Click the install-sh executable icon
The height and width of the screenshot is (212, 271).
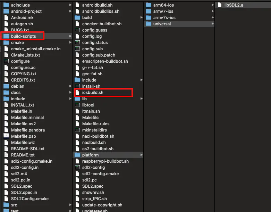(77, 86)
